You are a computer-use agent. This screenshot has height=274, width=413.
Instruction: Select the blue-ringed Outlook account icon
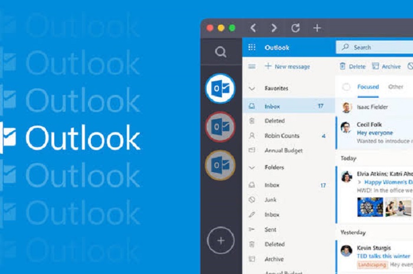coord(220,88)
